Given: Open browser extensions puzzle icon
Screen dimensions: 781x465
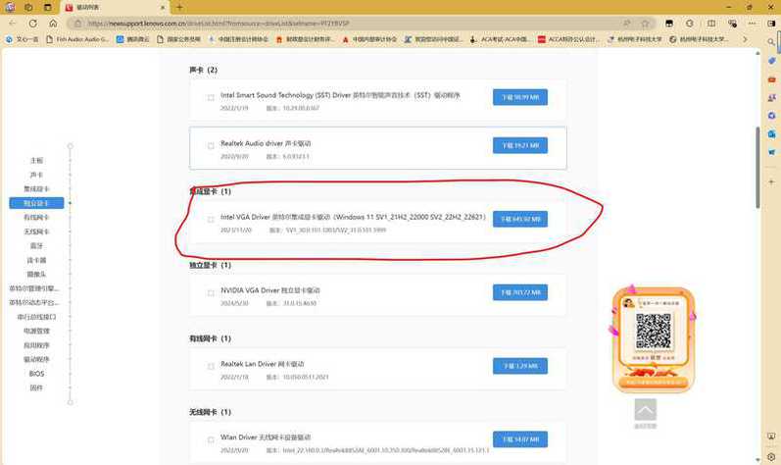Looking at the screenshot, I should pos(690,23).
